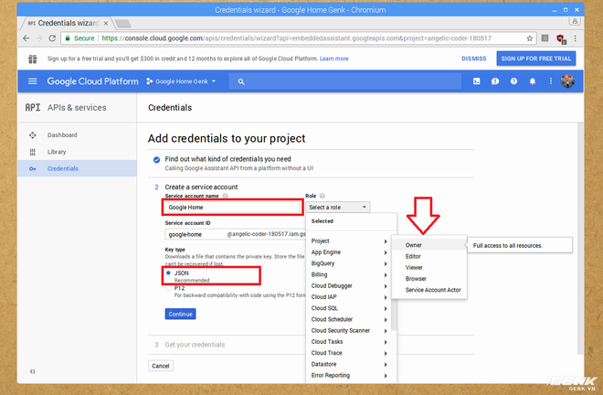Choose the Editor role

[429, 256]
